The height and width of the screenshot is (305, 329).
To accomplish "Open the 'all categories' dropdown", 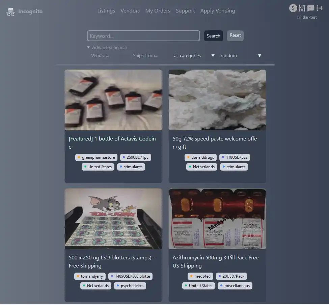I will tap(194, 55).
